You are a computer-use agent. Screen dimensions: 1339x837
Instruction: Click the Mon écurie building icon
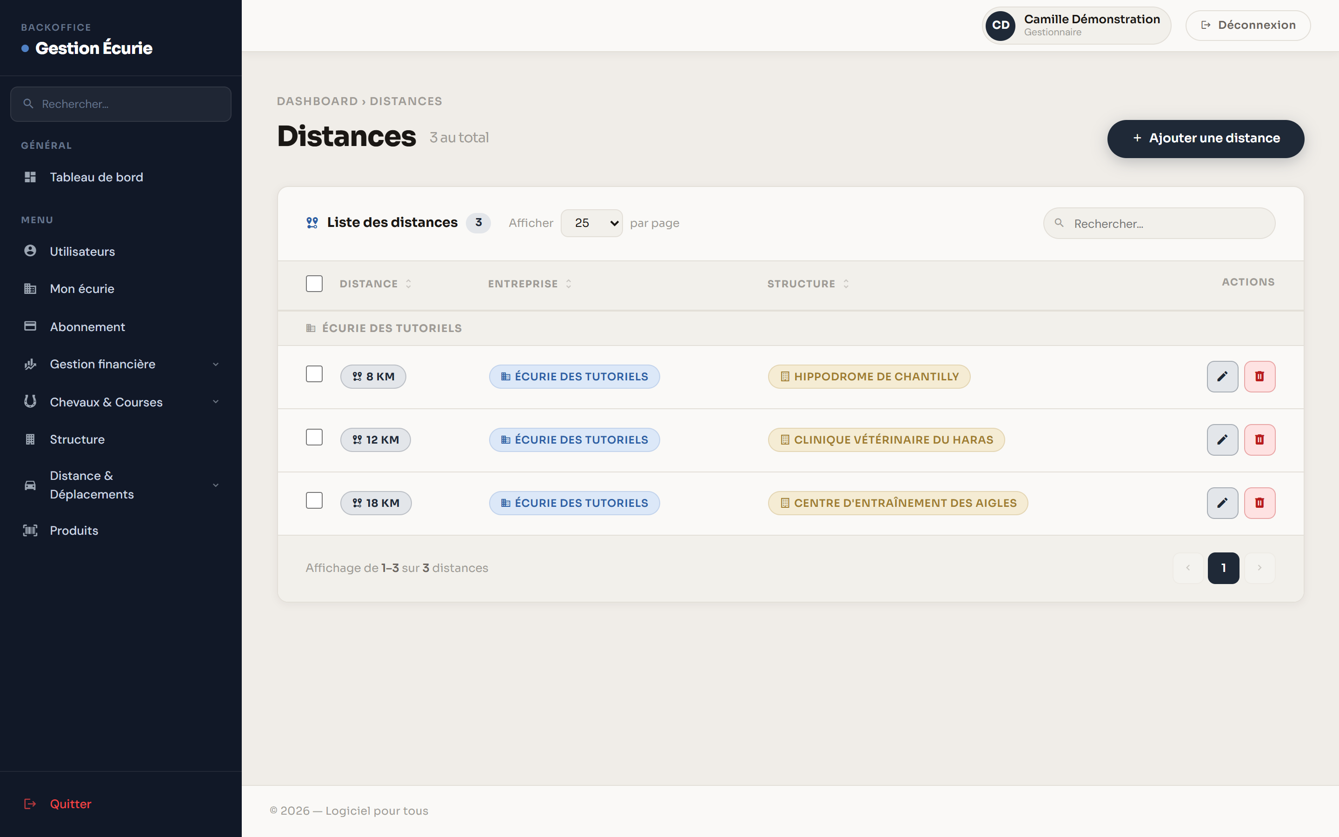coord(30,288)
